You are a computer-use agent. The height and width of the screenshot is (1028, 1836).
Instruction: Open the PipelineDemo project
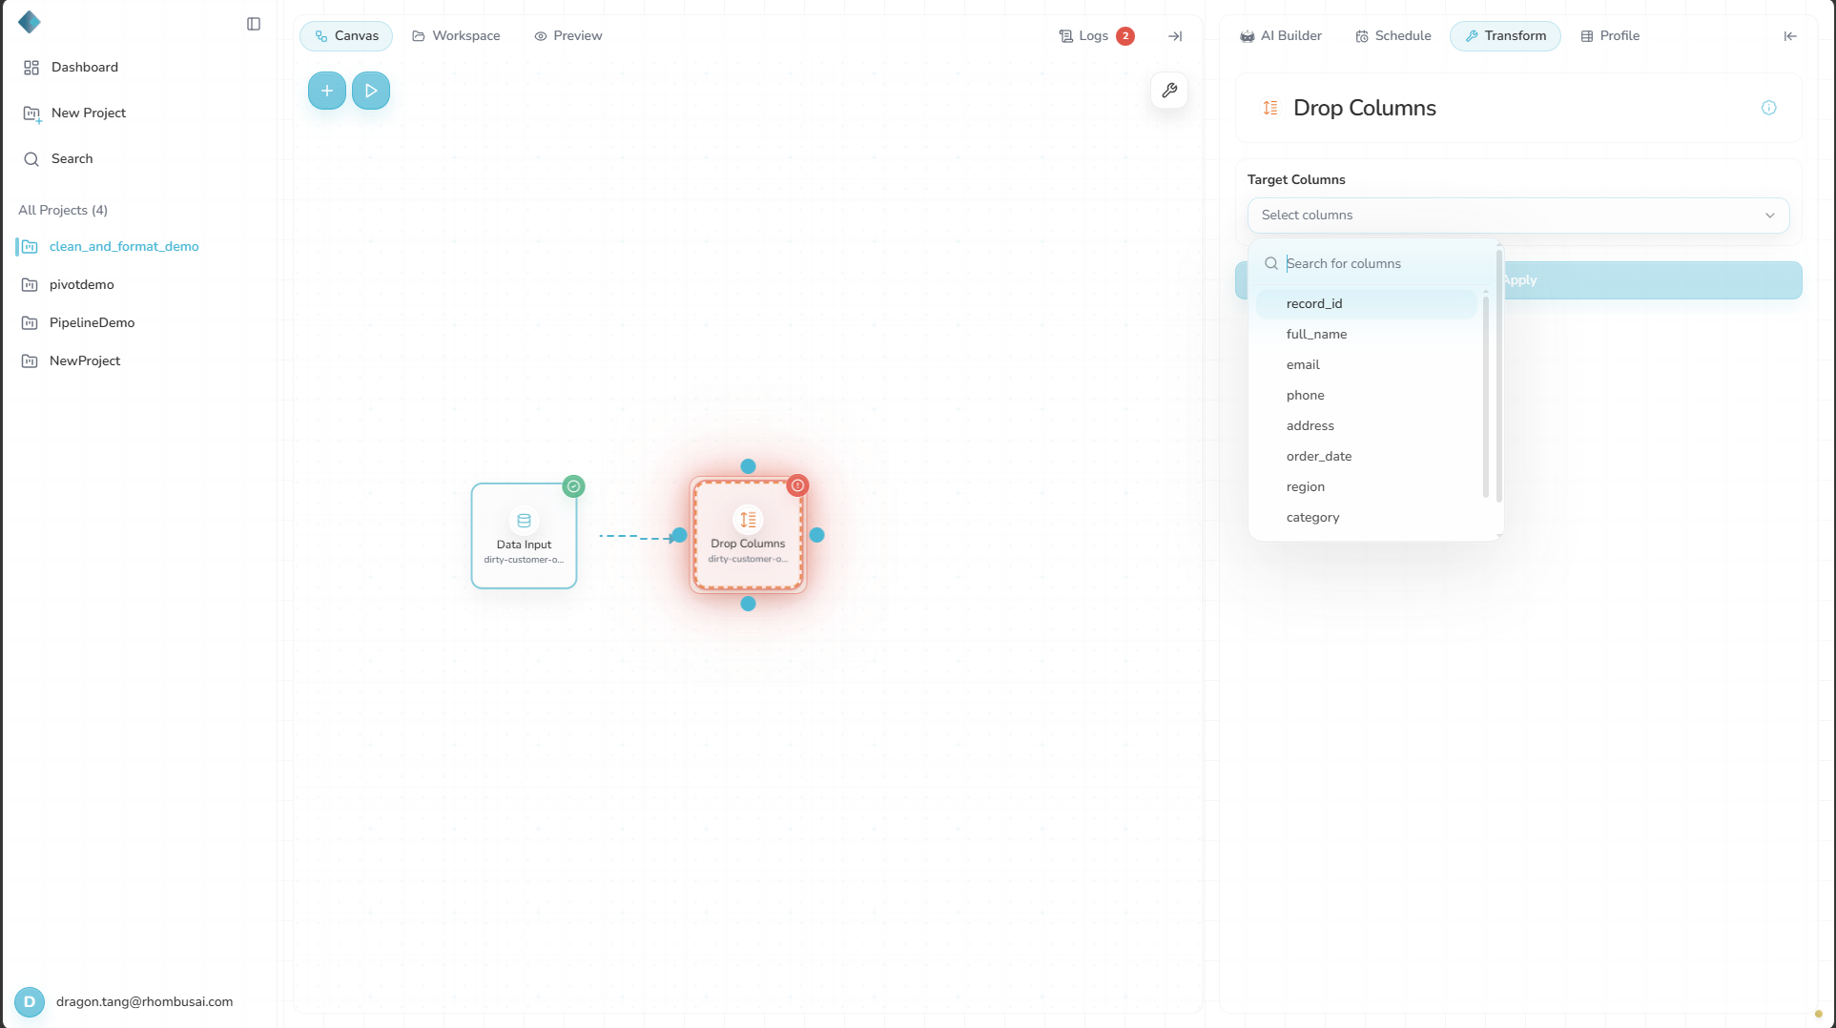point(93,323)
